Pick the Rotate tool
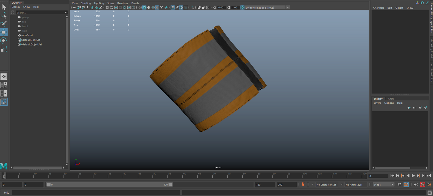 click(4, 40)
